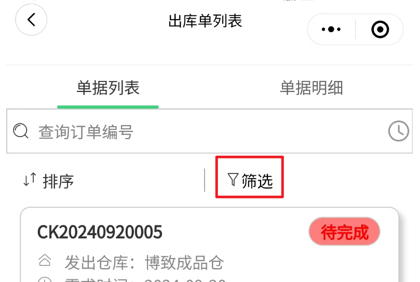Tap the clock icon beside 需求时间
Viewport: 420px width, 282px height.
(x=45, y=279)
